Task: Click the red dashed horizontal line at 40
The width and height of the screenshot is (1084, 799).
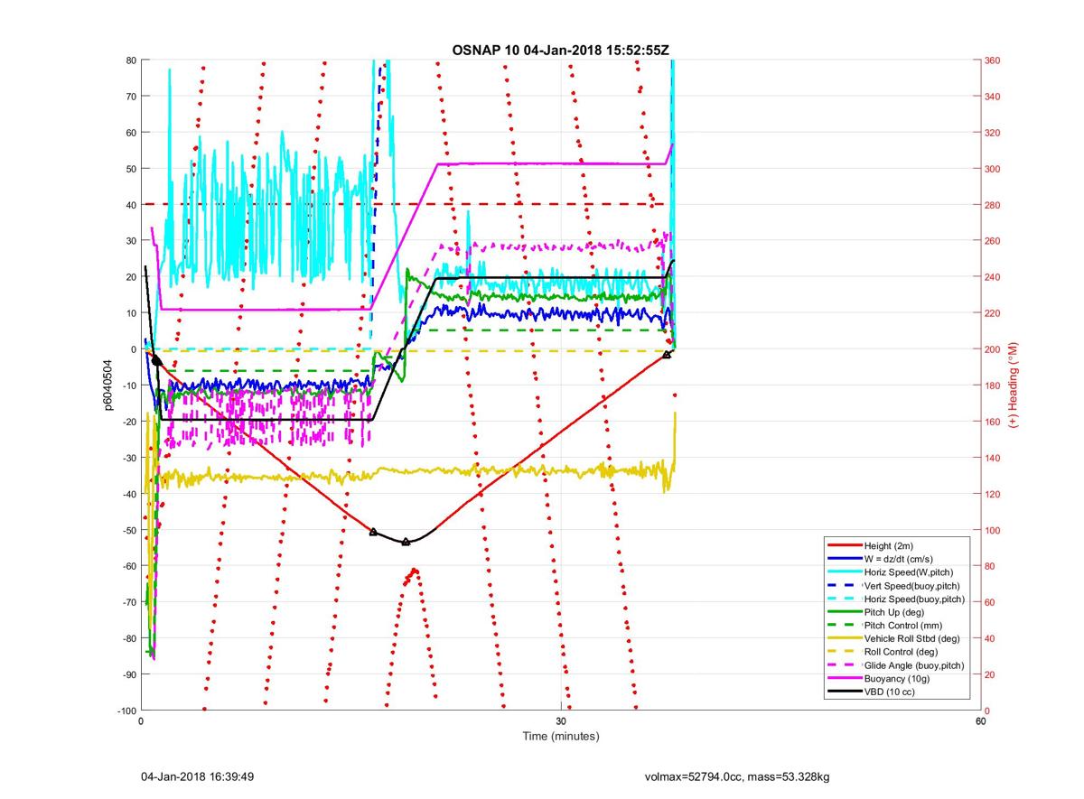Action: coord(404,204)
